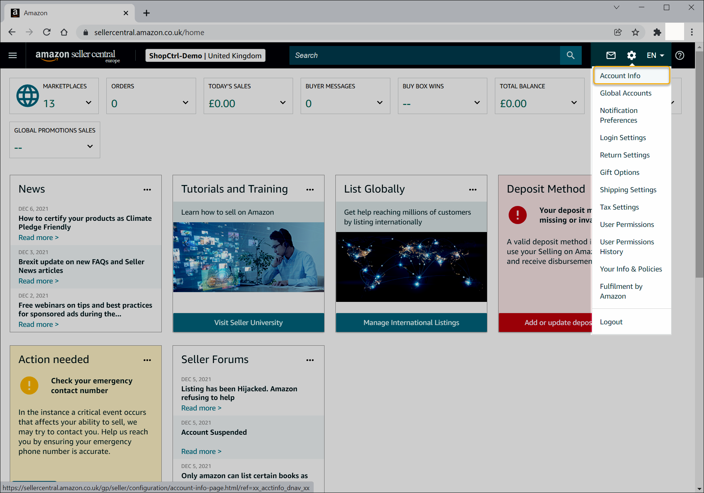This screenshot has height=493, width=704.
Task: Click the Tutorials and Training image
Action: pos(249,257)
